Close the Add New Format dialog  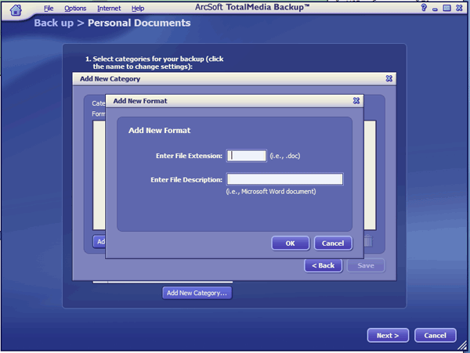(x=356, y=101)
